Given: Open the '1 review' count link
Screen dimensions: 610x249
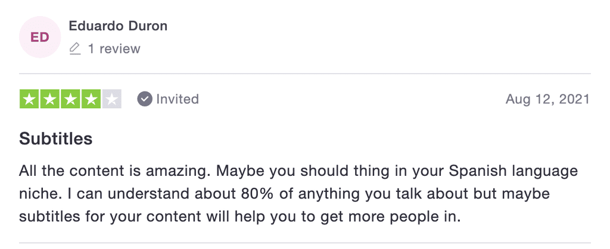Looking at the screenshot, I should pos(114,49).
